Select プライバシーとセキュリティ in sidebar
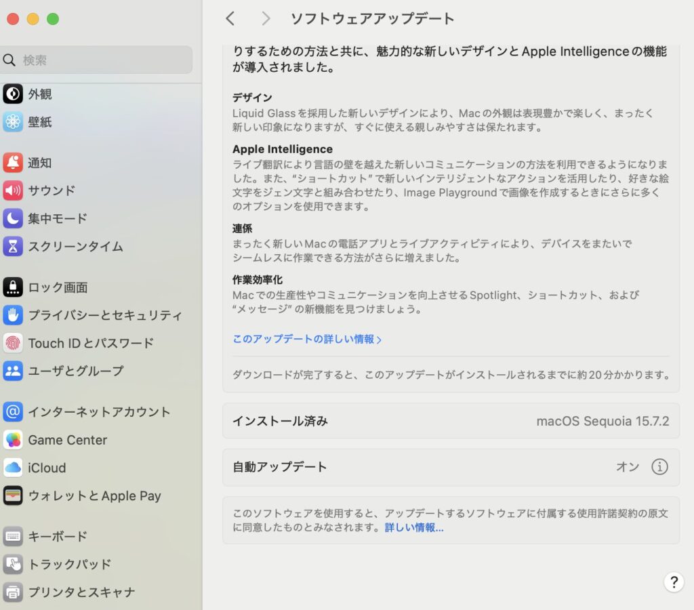694x610 pixels. pos(104,315)
